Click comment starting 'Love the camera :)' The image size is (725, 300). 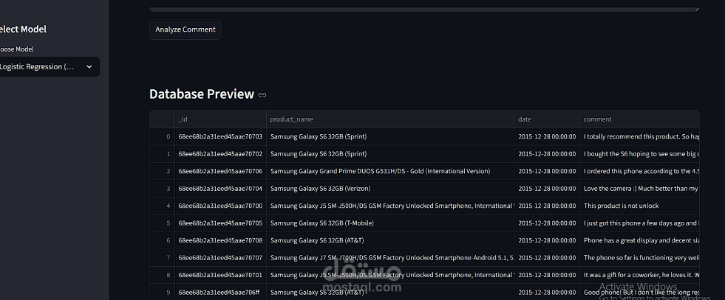coord(639,189)
